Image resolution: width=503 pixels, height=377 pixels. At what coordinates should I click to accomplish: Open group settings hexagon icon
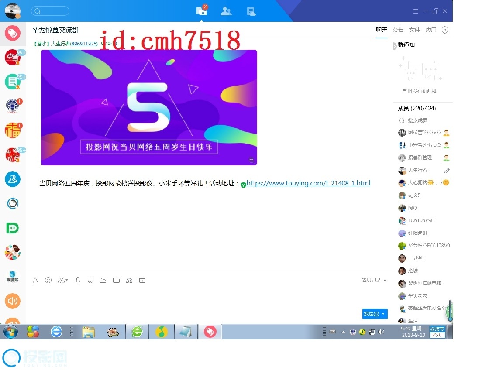(x=445, y=30)
